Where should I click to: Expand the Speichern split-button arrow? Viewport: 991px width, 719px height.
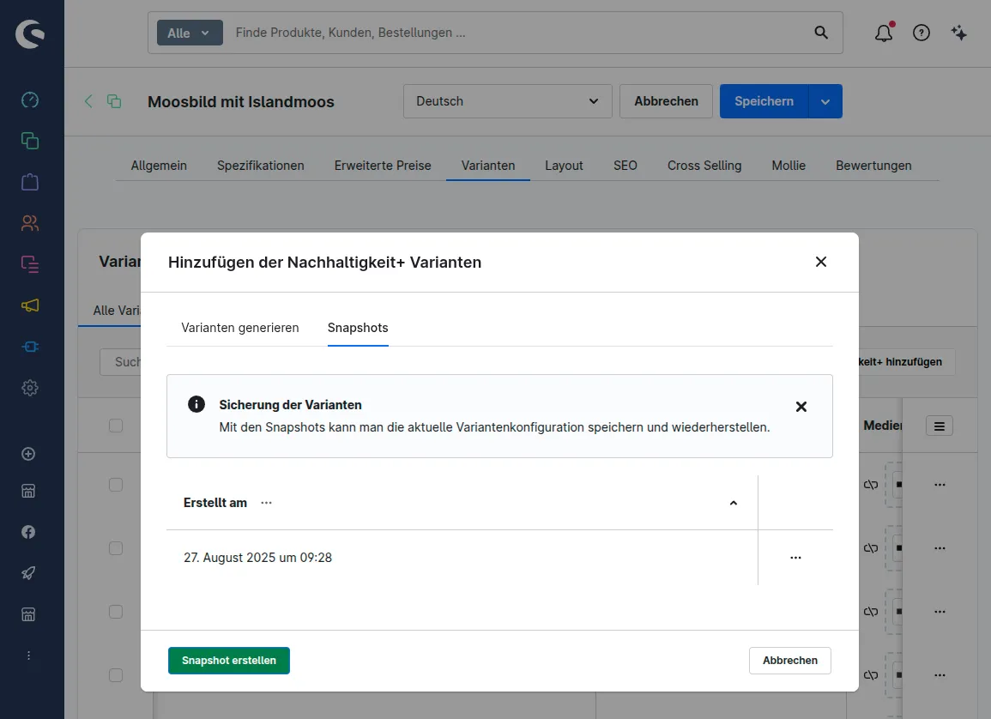[825, 101]
